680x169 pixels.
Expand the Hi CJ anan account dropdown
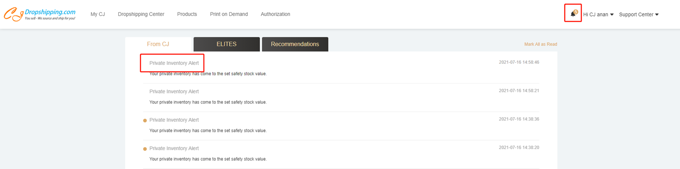(x=598, y=14)
